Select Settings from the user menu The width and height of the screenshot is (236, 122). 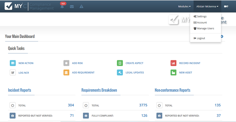(201, 17)
